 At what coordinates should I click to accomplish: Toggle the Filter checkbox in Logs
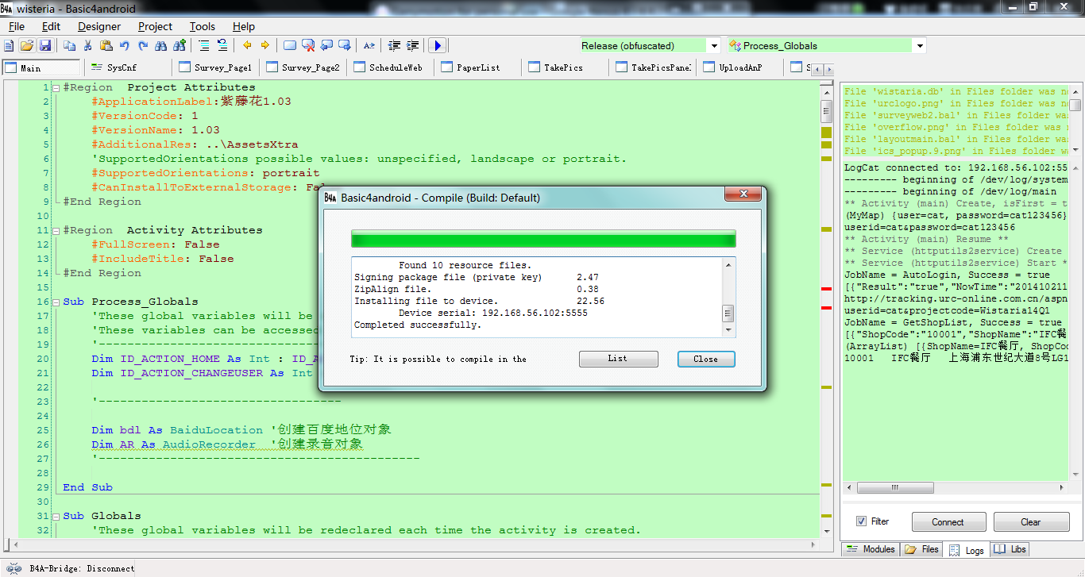coord(861,521)
